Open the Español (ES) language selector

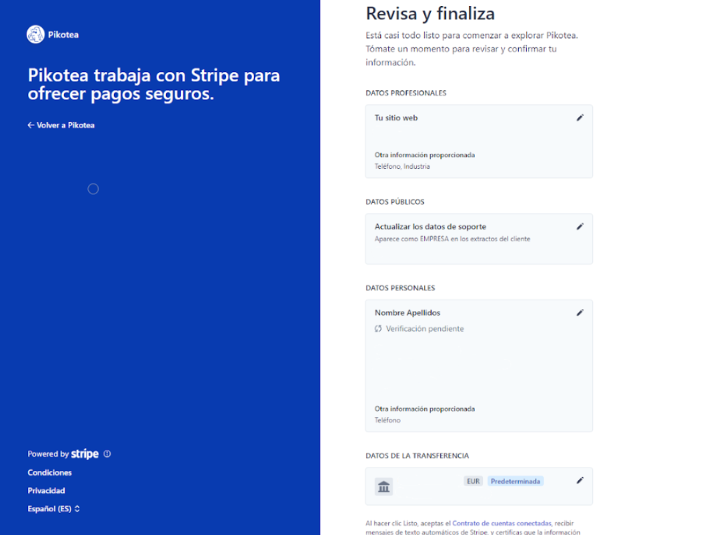(54, 509)
